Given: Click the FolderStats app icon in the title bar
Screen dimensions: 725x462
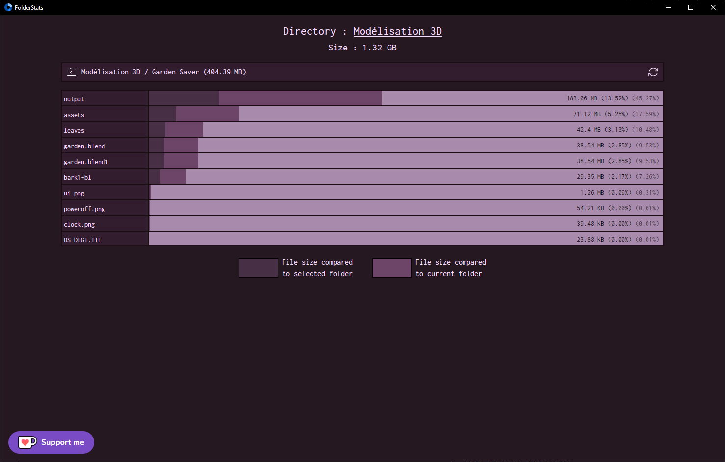Looking at the screenshot, I should (x=8, y=7).
